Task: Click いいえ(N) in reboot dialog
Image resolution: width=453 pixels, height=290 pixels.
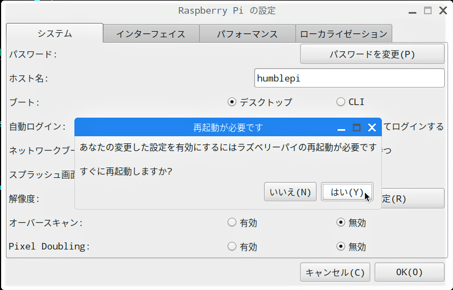Action: (x=291, y=192)
